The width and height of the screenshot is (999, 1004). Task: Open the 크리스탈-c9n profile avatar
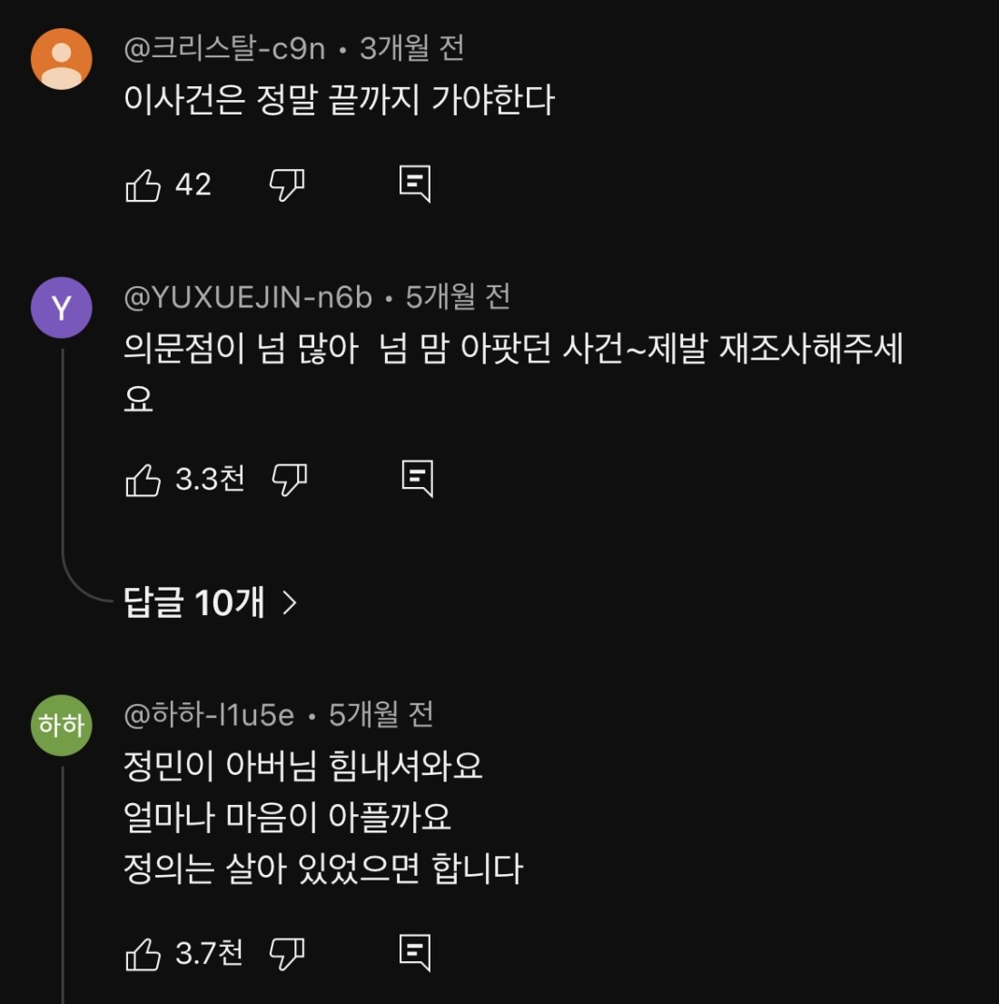click(62, 59)
